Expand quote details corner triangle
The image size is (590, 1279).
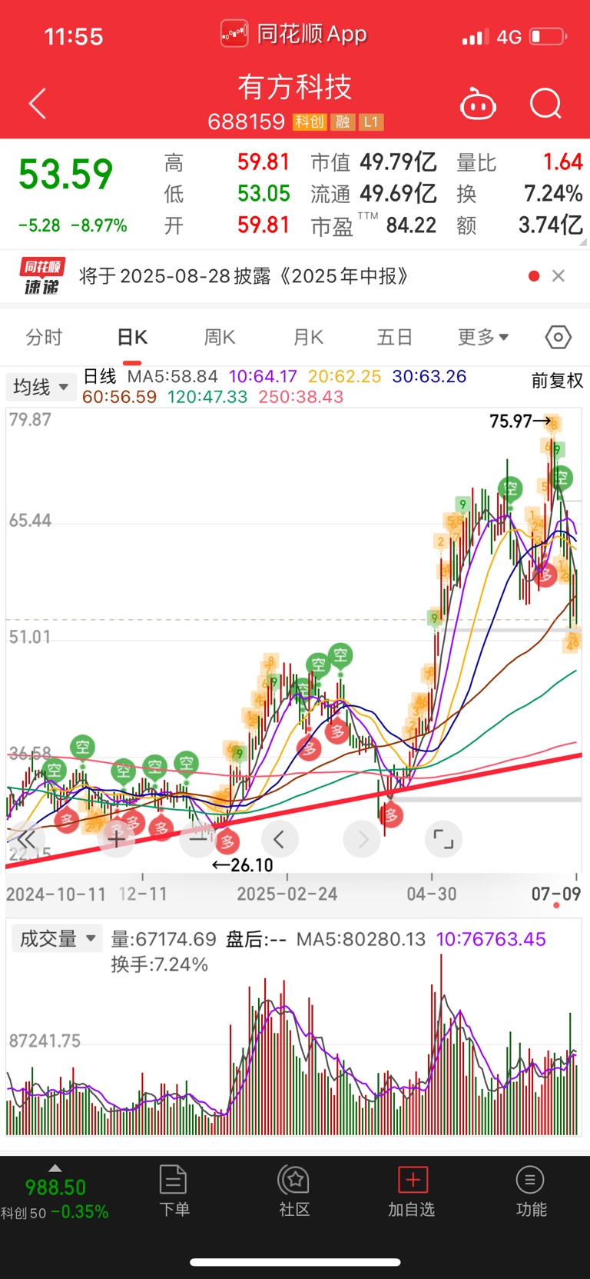tap(582, 242)
